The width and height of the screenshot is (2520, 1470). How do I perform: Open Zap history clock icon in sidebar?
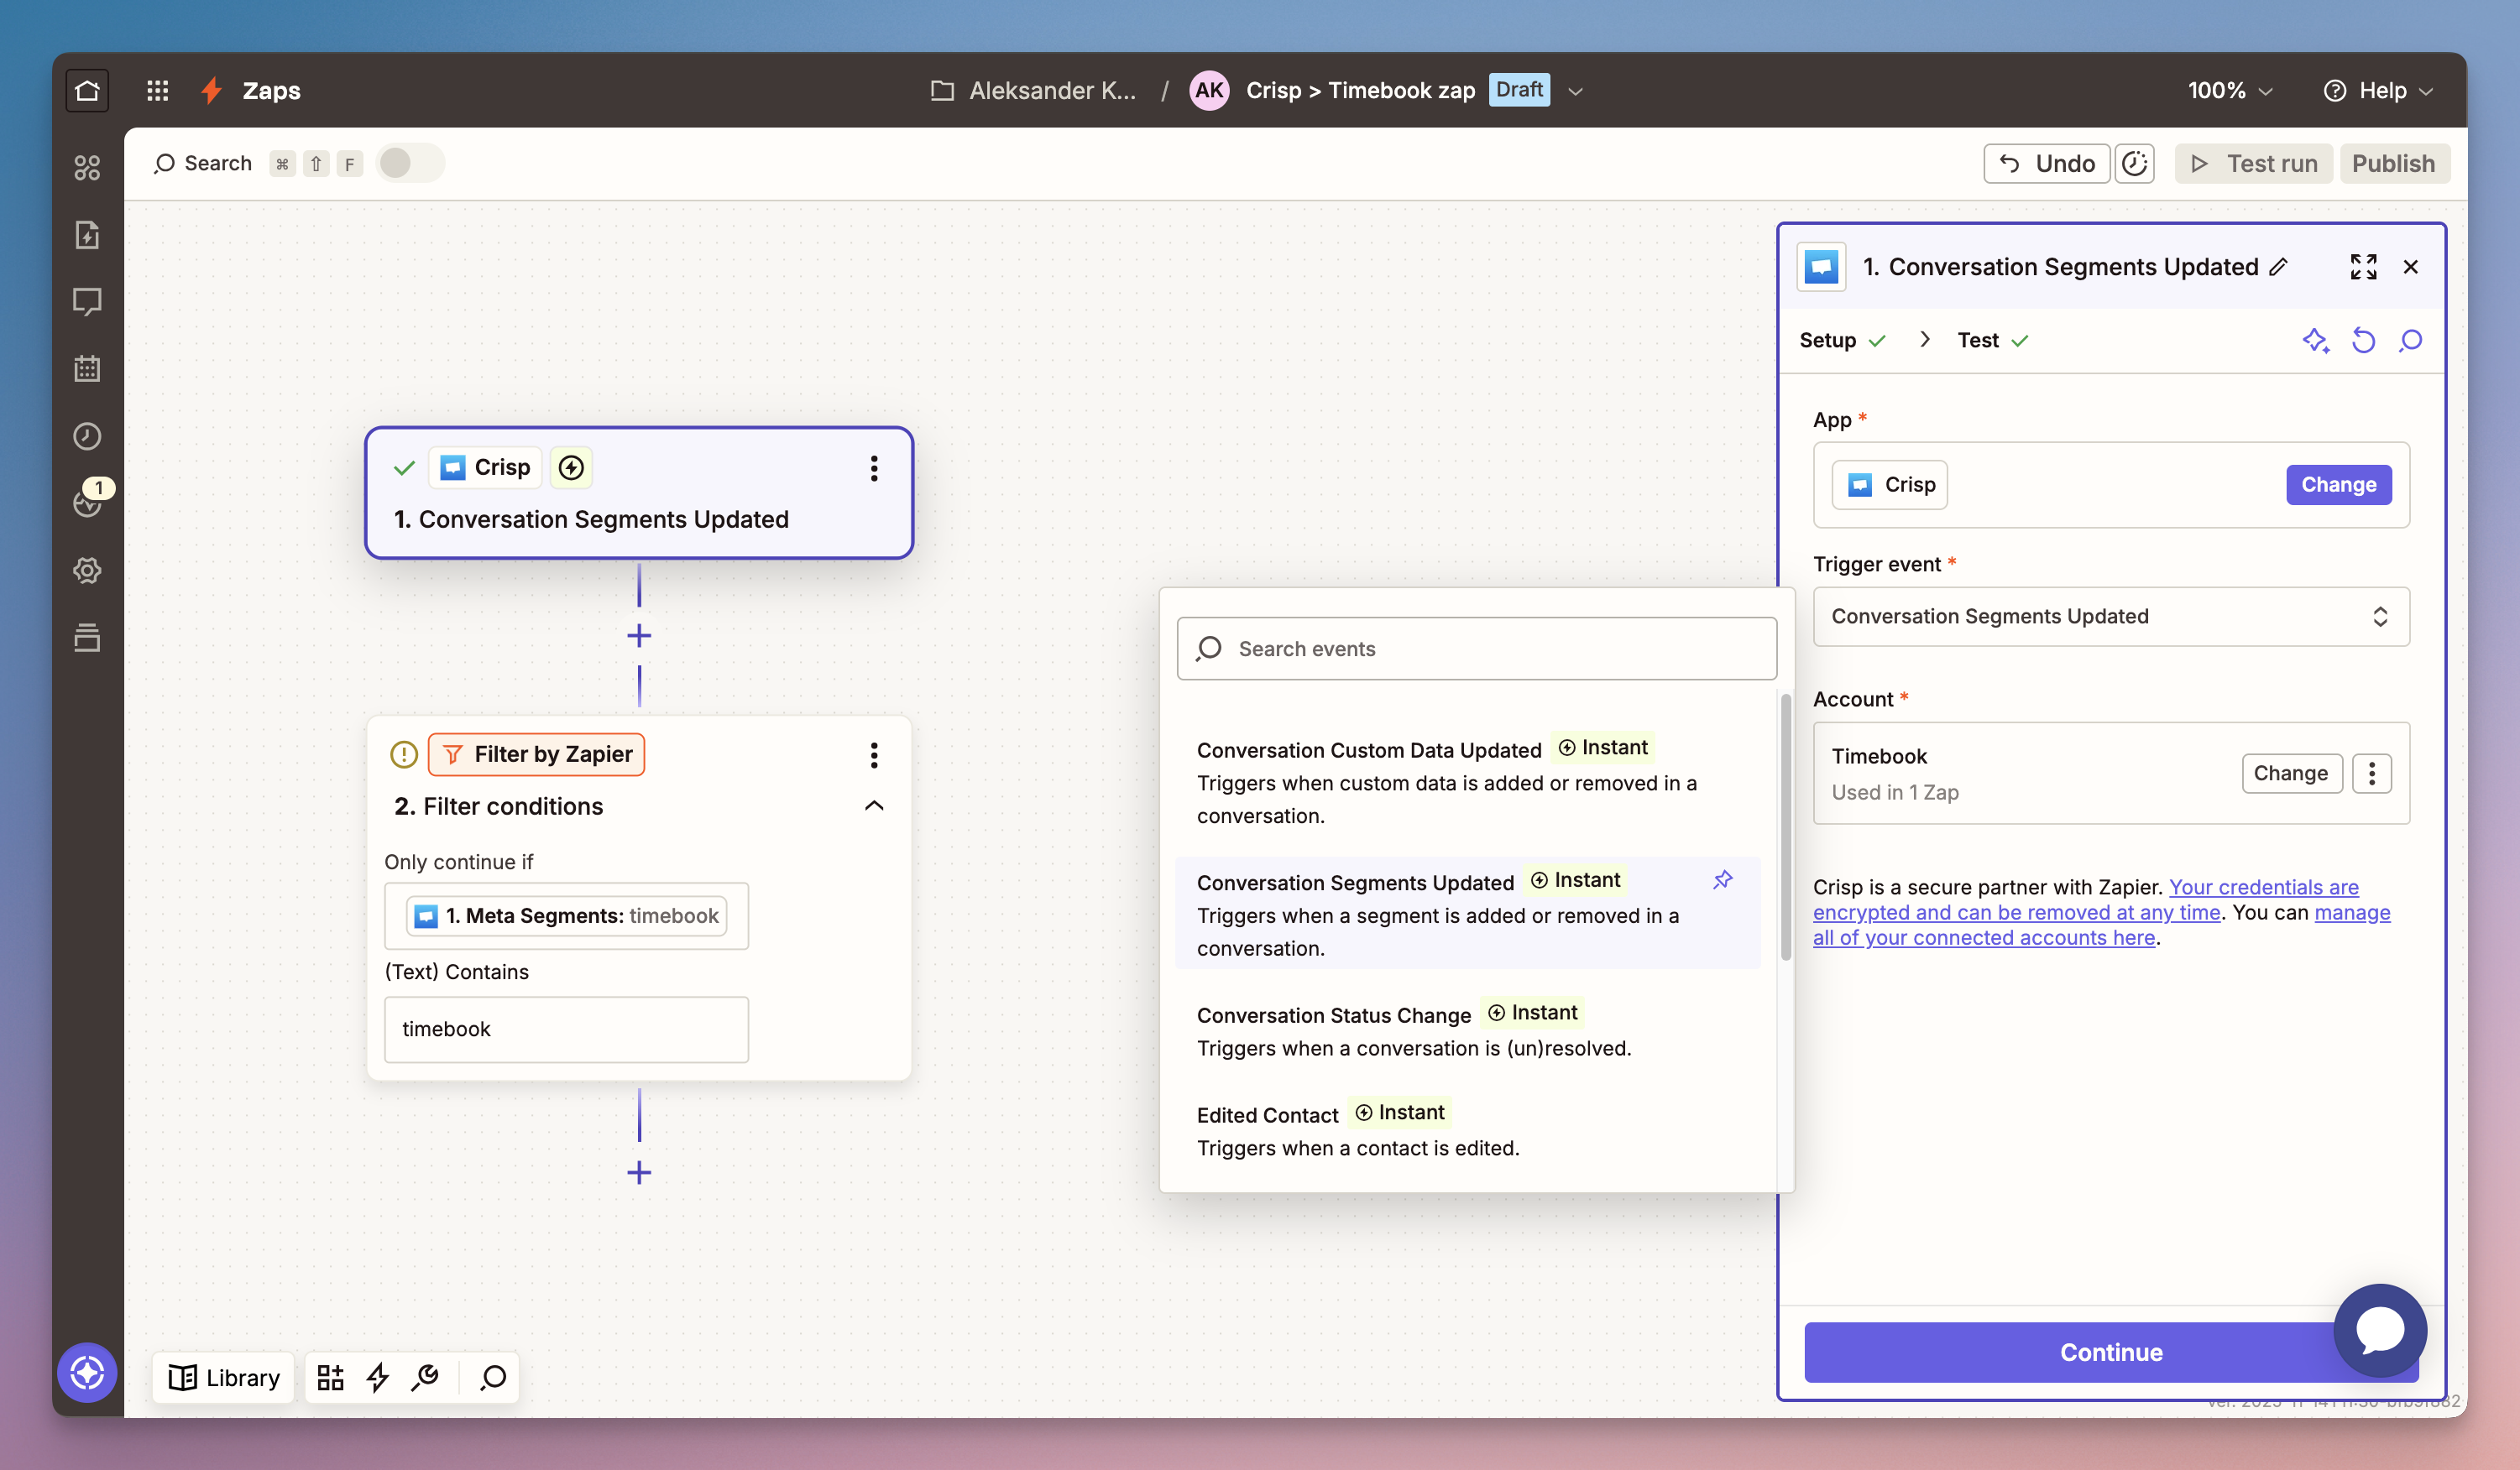click(x=87, y=435)
